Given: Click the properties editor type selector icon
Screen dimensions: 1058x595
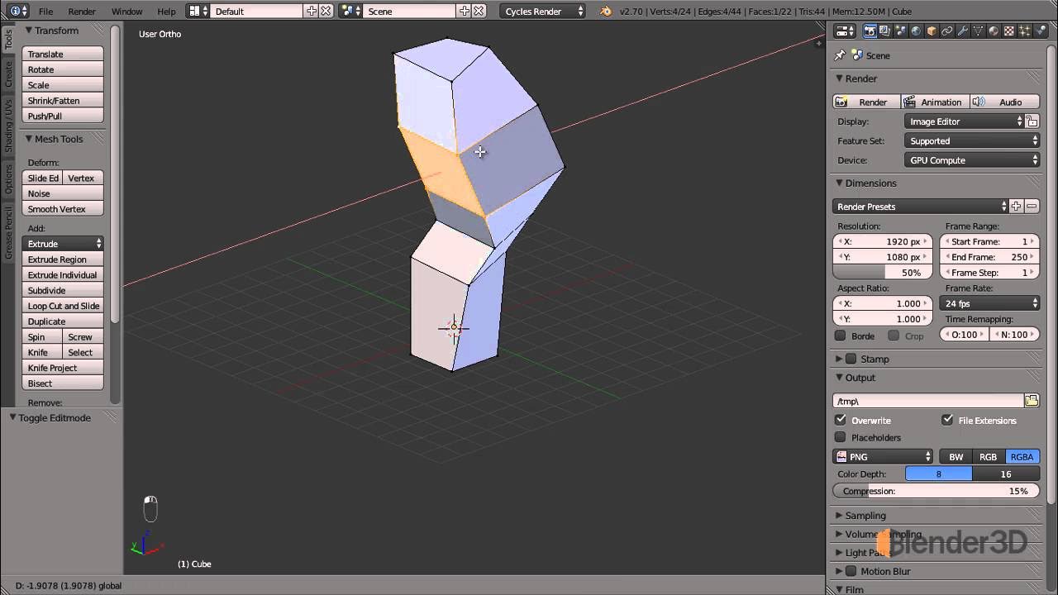Looking at the screenshot, I should (x=845, y=31).
